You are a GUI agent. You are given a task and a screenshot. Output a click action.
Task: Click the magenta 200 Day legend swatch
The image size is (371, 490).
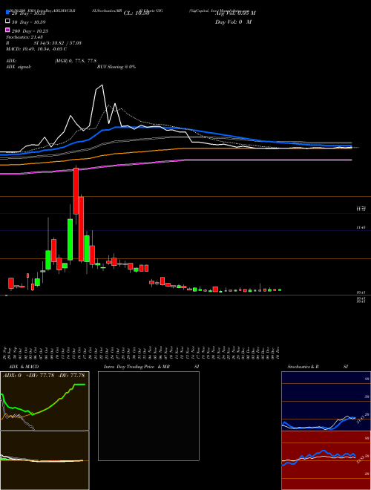pos(7,30)
